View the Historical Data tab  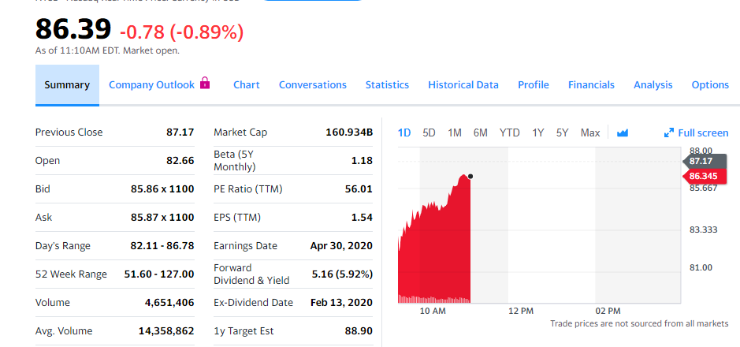[463, 85]
